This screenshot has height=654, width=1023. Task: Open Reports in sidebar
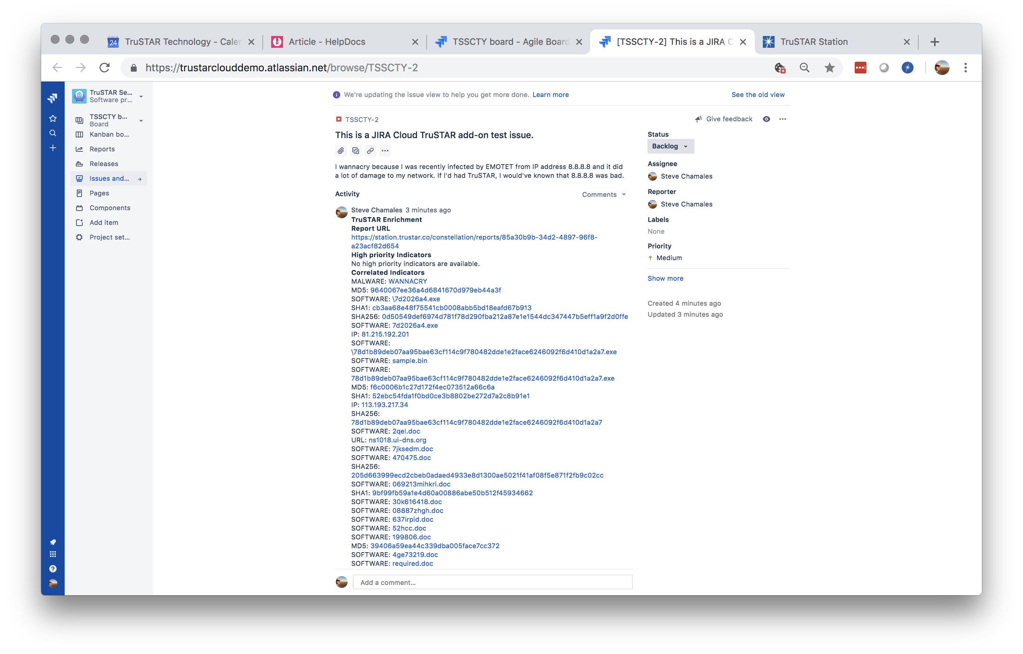click(x=109, y=149)
